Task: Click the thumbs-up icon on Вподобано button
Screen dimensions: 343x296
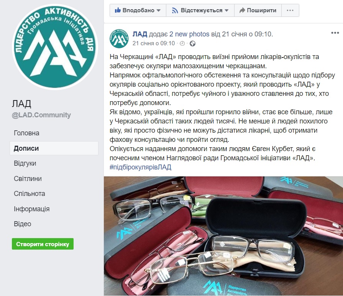Action: tap(118, 10)
